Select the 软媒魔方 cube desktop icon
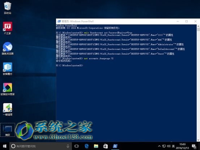 coord(8,69)
